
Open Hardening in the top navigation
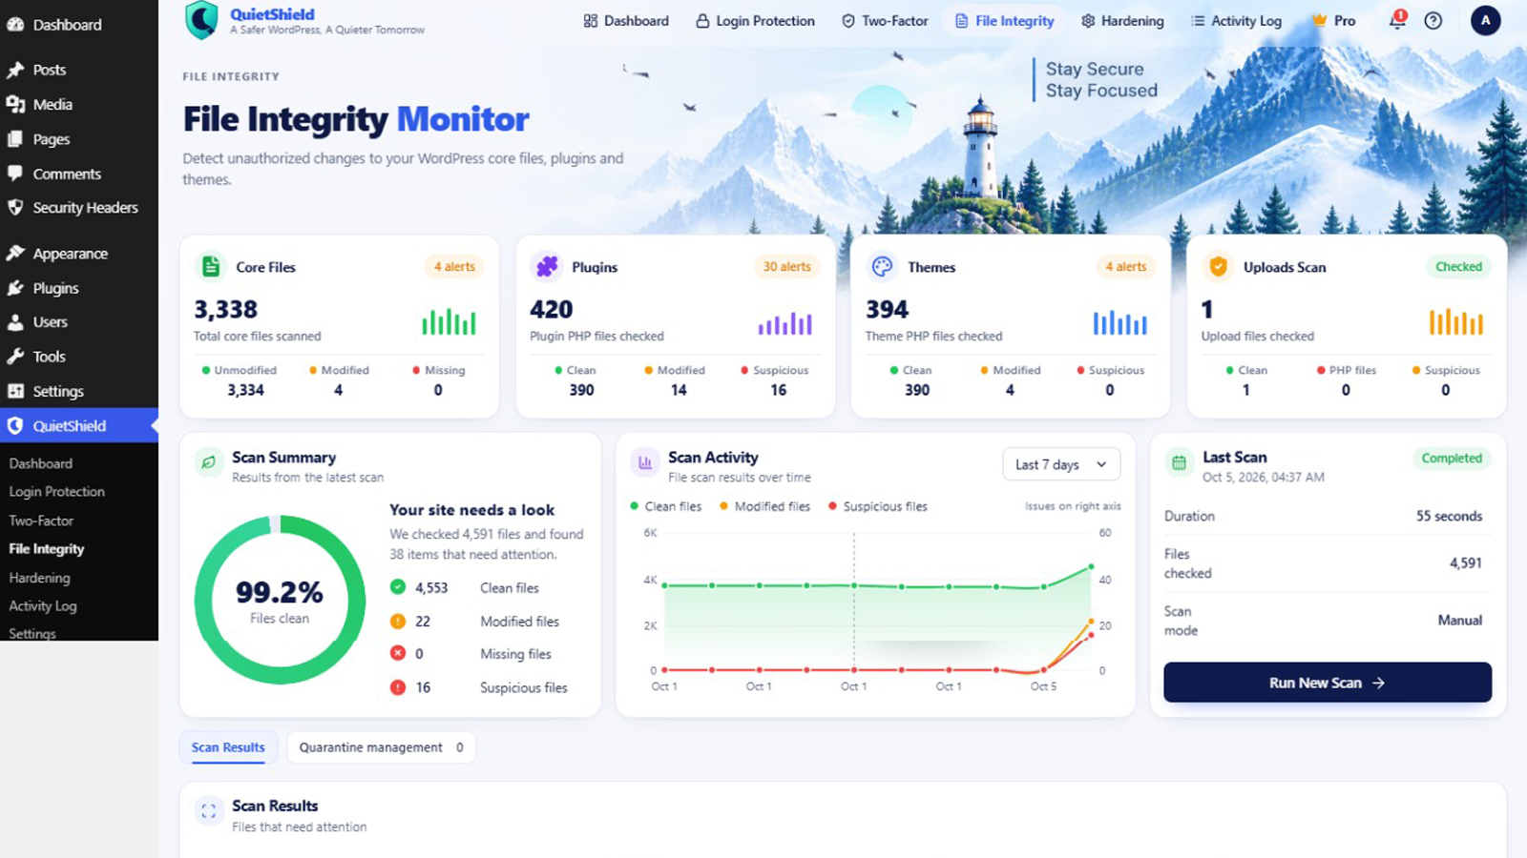pos(1122,21)
